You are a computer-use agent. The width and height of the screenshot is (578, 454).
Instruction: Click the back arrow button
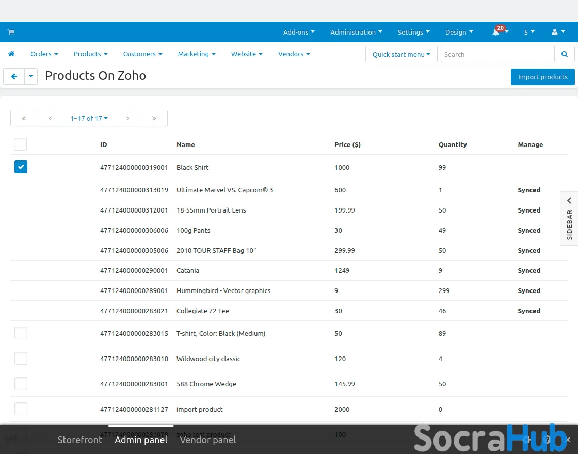(x=14, y=77)
